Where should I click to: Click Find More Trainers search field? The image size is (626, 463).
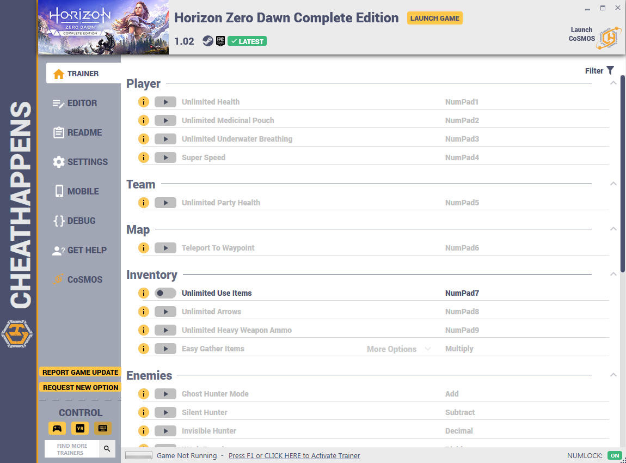[x=72, y=449]
